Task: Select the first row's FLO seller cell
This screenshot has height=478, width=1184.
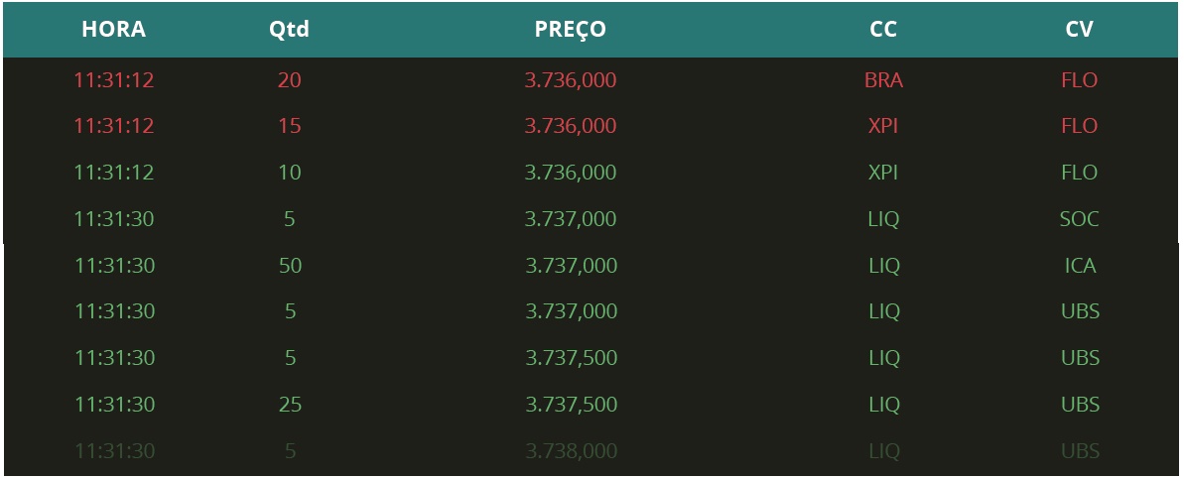Action: [1079, 80]
